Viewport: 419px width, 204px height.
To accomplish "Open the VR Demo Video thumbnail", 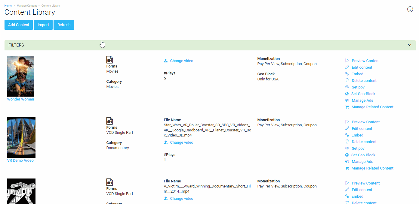I will (21, 137).
